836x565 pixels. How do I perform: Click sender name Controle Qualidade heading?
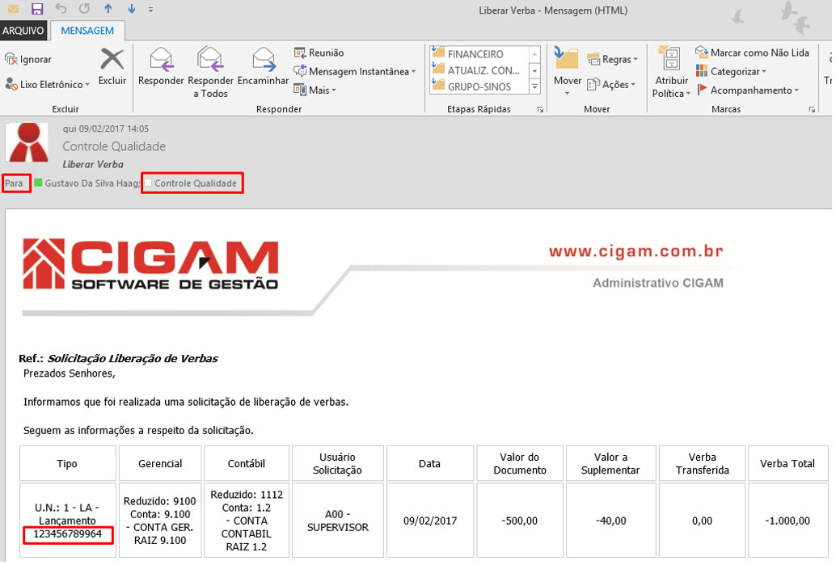(x=114, y=146)
